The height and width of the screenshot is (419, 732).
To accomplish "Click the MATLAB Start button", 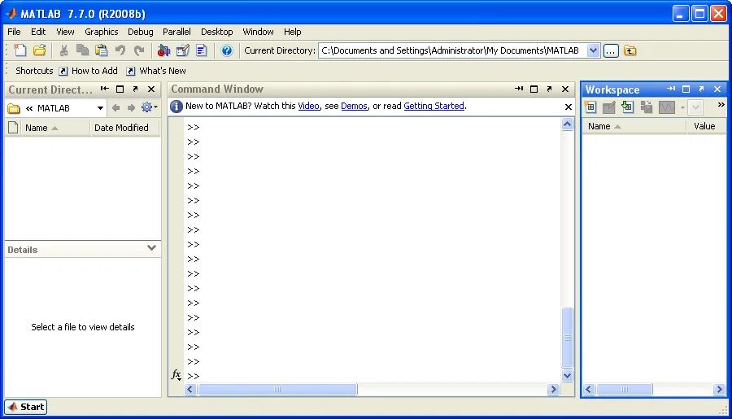I will (26, 407).
